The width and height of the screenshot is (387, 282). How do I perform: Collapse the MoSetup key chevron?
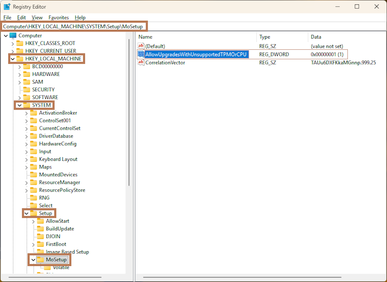[33, 260]
